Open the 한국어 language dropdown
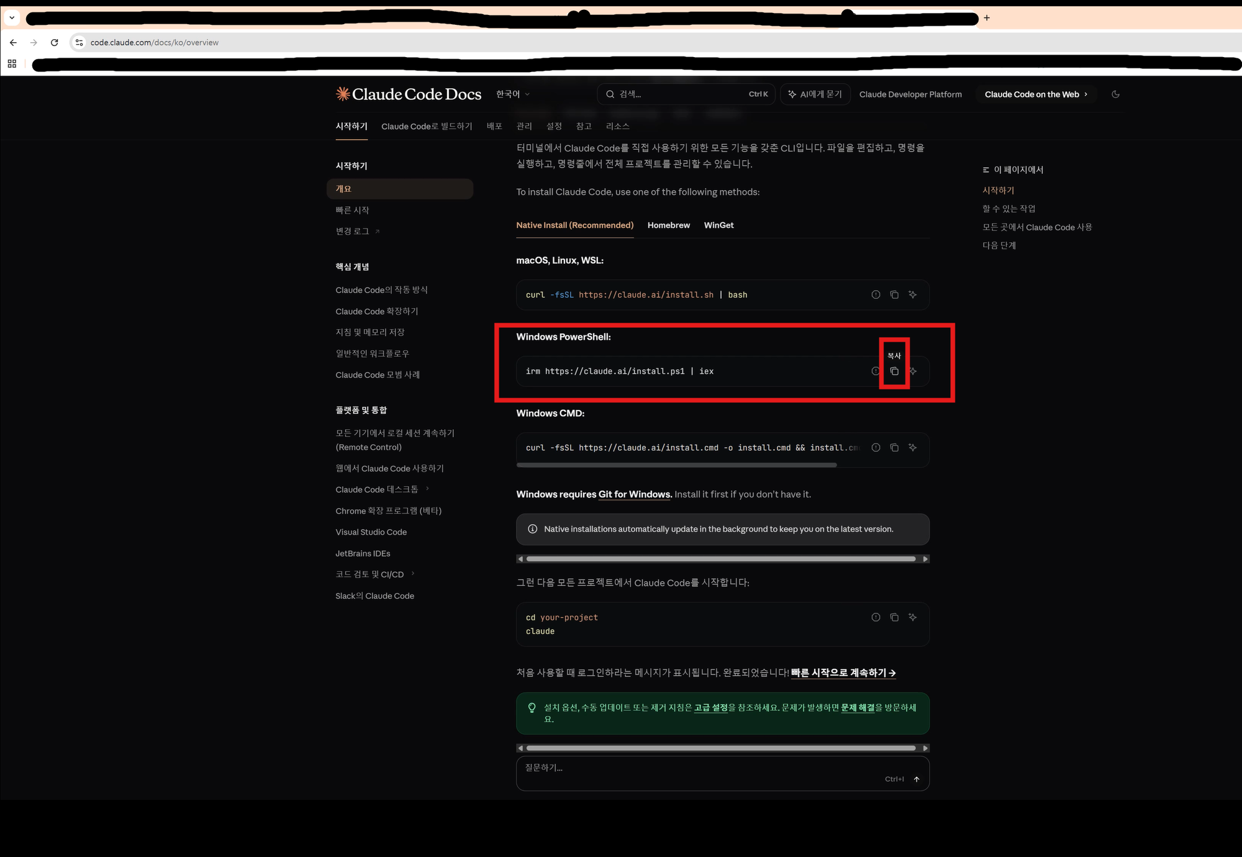This screenshot has width=1242, height=857. 513,94
